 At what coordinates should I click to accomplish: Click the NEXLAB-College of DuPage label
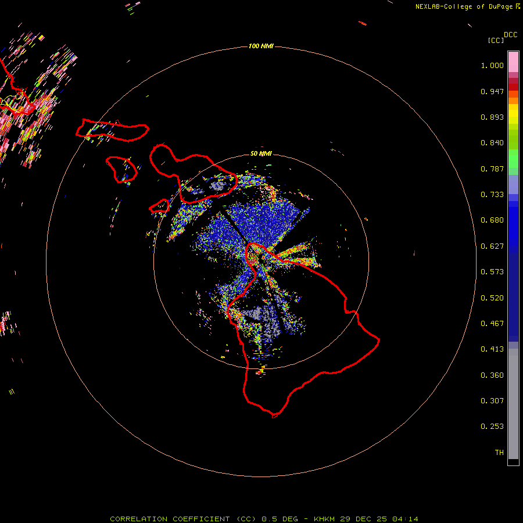(464, 6)
